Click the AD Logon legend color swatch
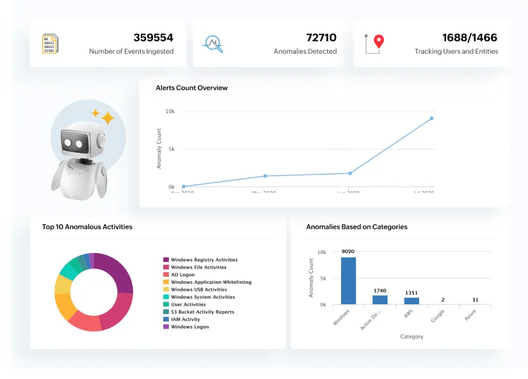 [x=166, y=274]
